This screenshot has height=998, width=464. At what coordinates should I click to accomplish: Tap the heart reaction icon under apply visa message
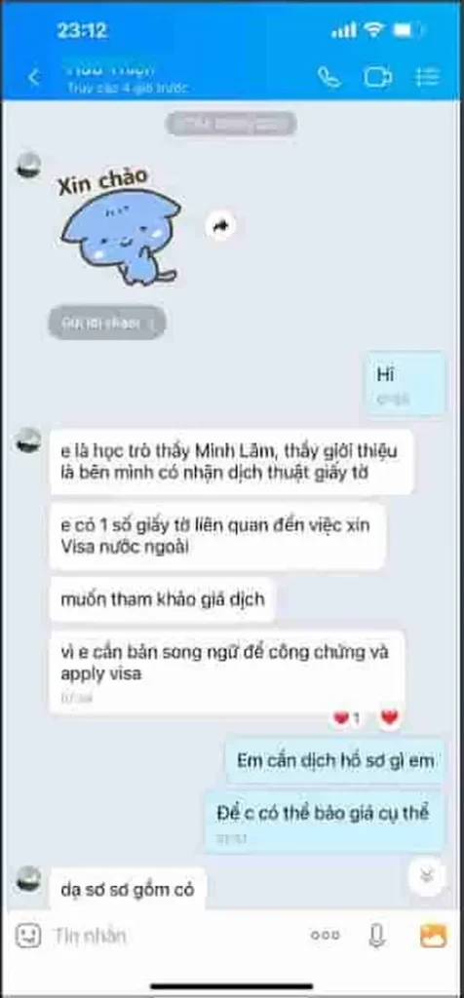pos(389,718)
